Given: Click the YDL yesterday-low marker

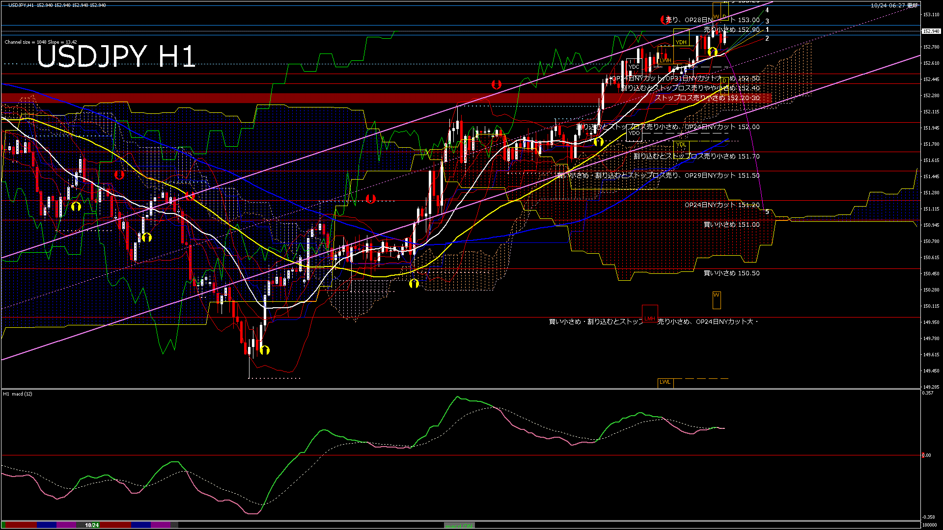Looking at the screenshot, I should click(681, 145).
